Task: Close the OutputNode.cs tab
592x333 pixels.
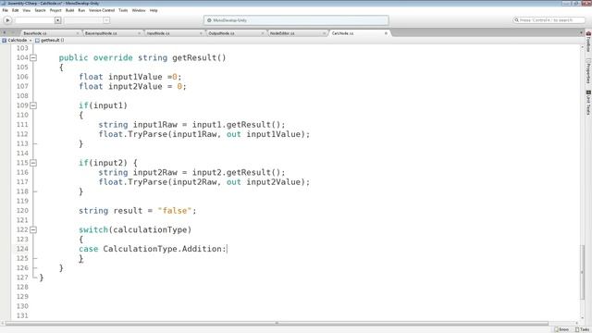Action: pos(263,33)
